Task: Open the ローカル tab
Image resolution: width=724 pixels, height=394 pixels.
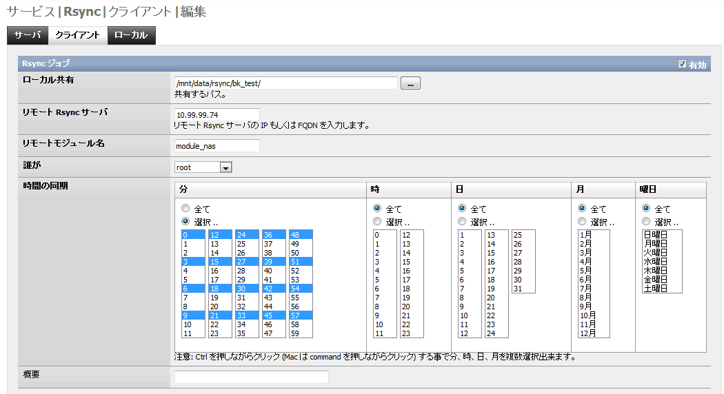Action: click(131, 35)
